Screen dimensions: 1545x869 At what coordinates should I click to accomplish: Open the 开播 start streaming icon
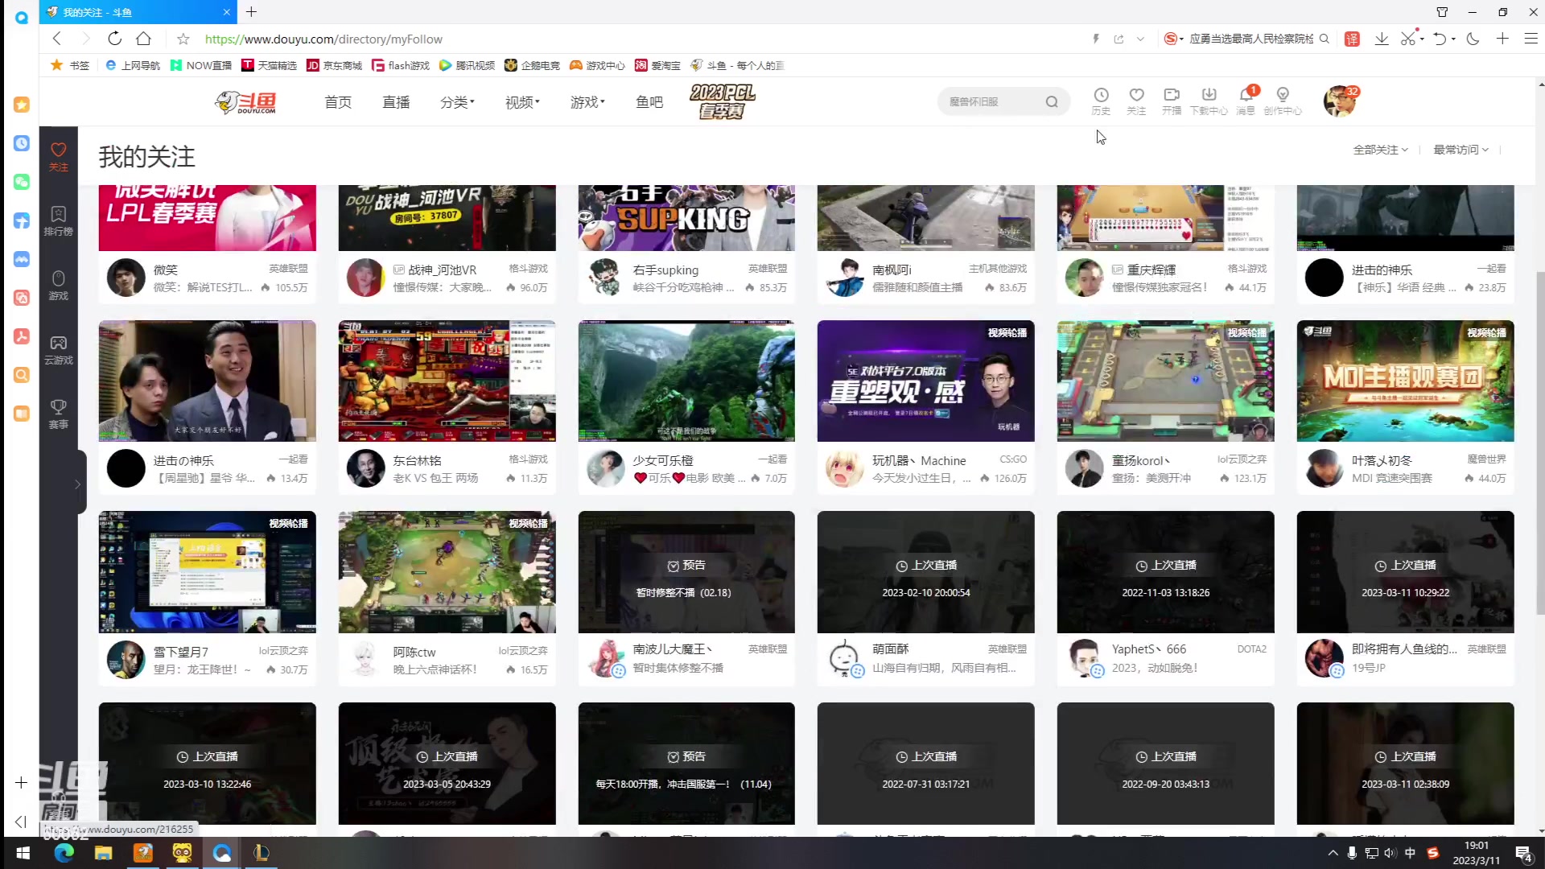pos(1172,101)
